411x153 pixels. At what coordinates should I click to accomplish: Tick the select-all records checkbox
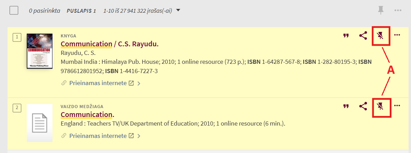pyautogui.click(x=14, y=11)
